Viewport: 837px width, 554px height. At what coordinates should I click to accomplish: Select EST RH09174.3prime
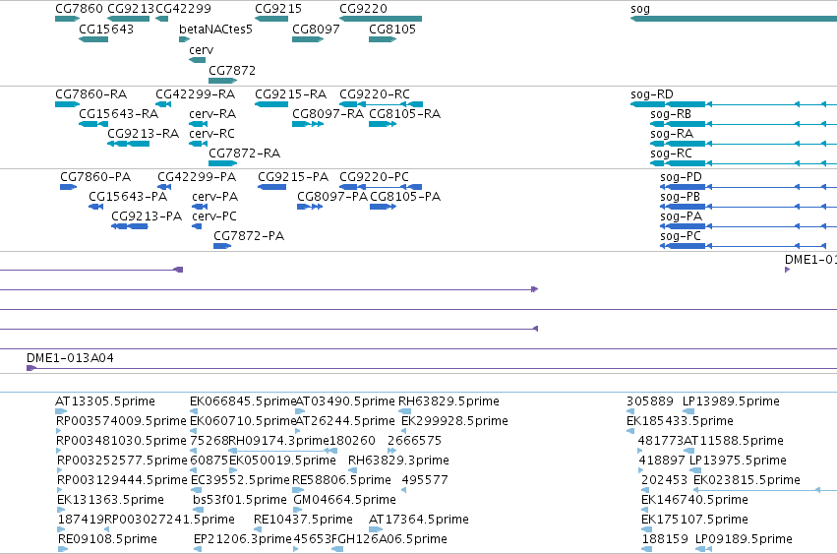click(278, 441)
